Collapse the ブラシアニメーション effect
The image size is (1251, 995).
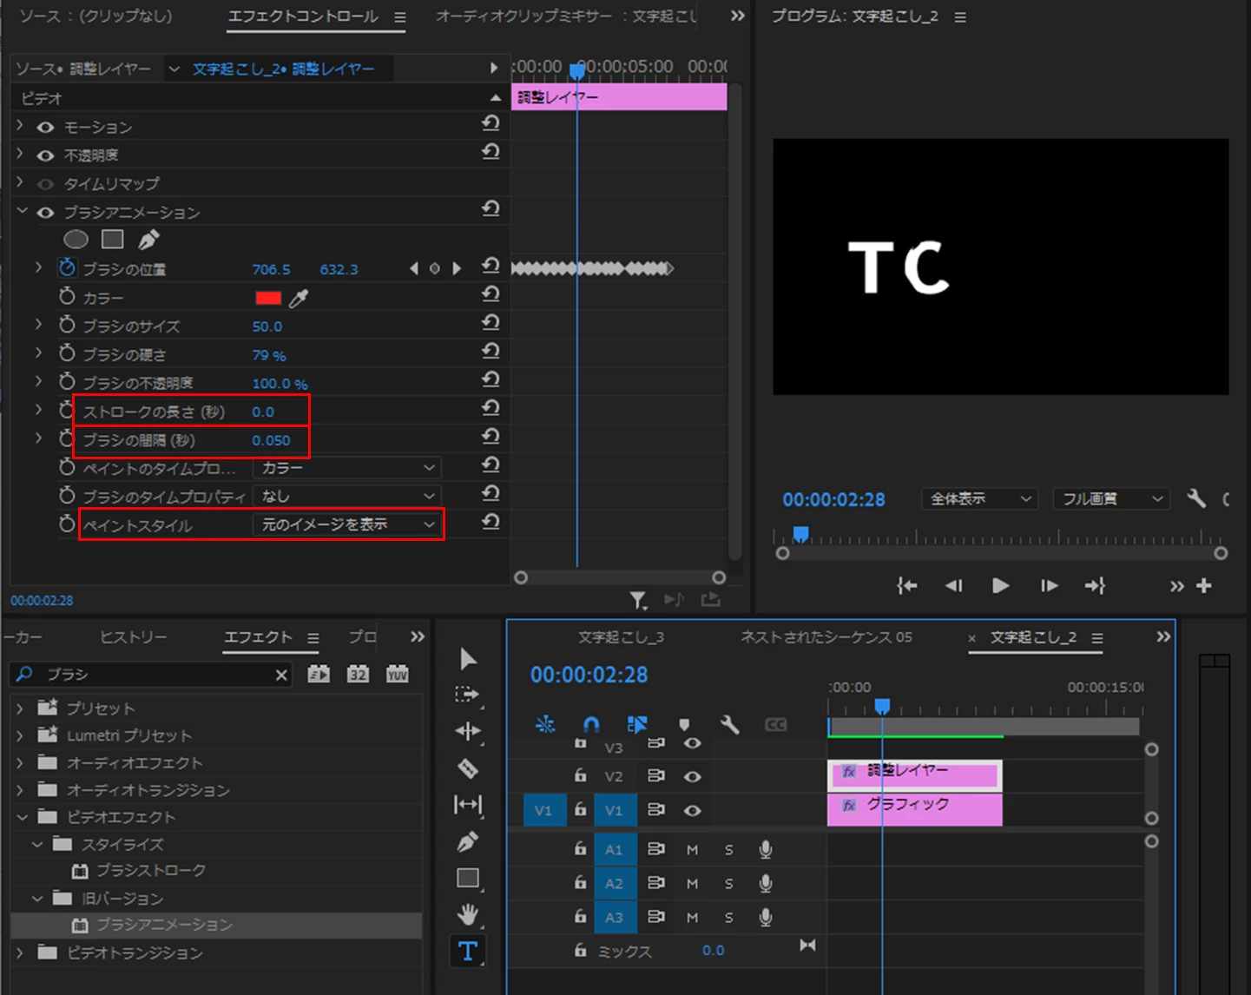pyautogui.click(x=22, y=211)
